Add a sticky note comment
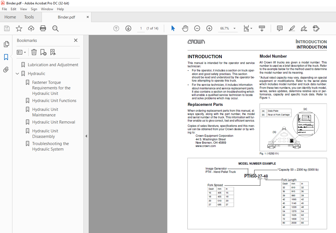This screenshot has width=336, height=233. coord(280,28)
